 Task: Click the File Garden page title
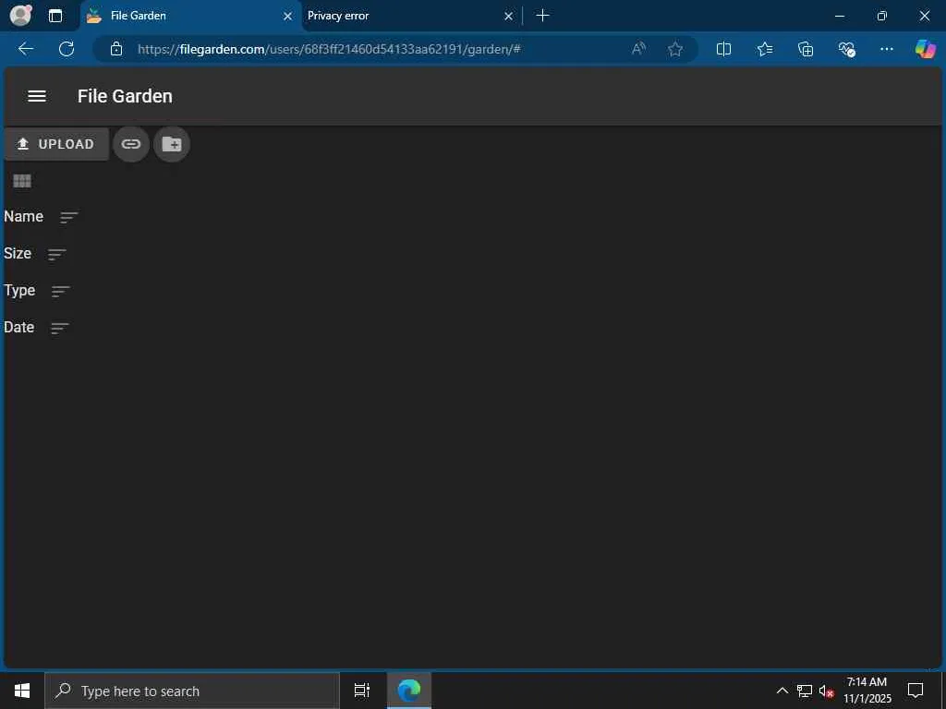125,96
